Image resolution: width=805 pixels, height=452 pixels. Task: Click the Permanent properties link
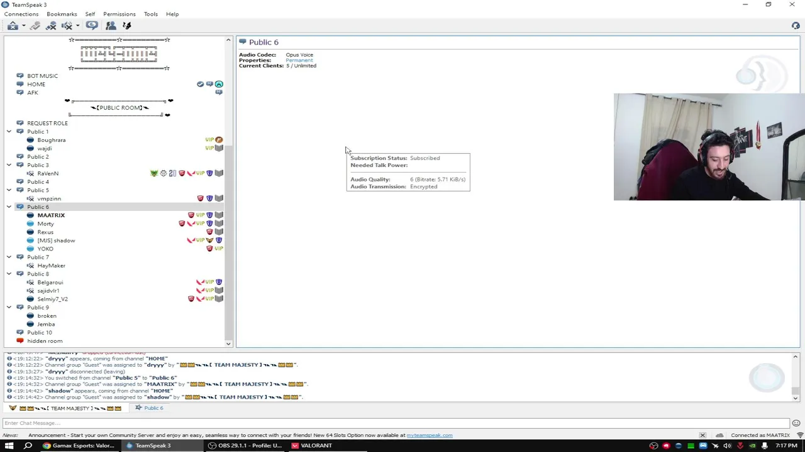299,60
